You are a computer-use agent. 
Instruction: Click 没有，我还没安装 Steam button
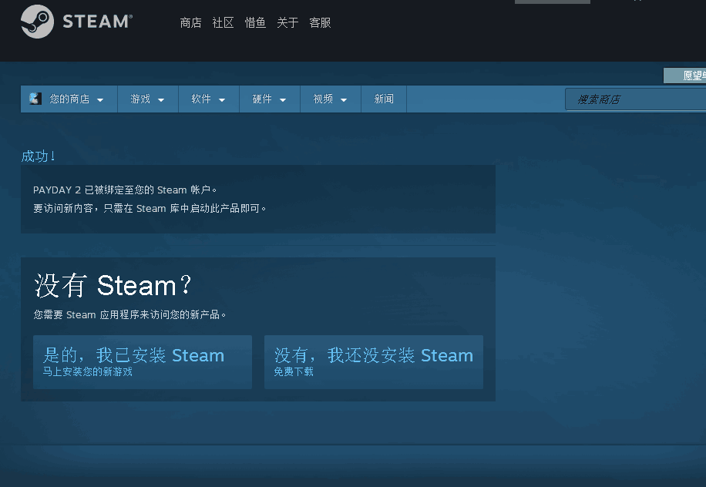point(374,362)
